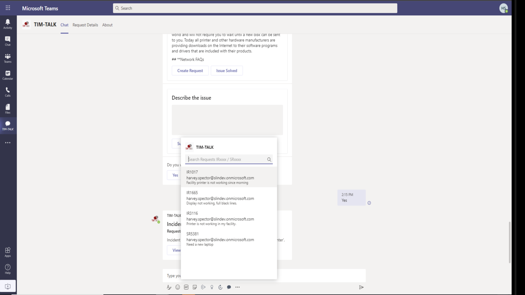525x295 pixels.
Task: Open the emoji picker
Action: coord(178,287)
